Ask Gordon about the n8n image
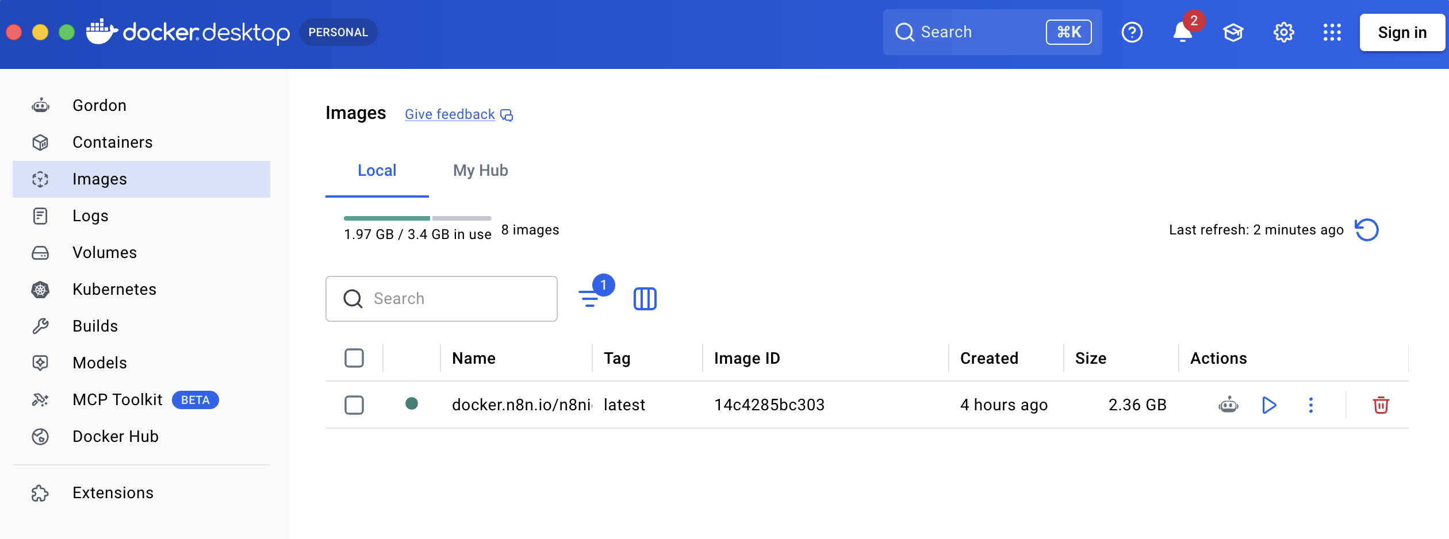Screen dimensions: 1449x539 pyautogui.click(x=1229, y=405)
